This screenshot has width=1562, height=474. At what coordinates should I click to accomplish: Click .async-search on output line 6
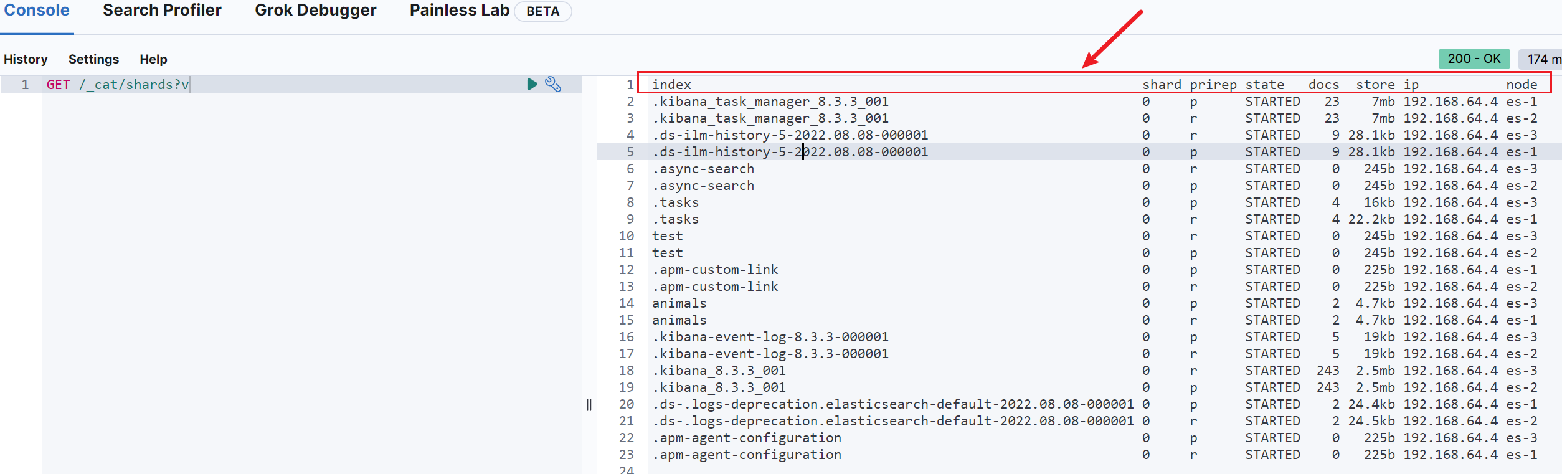(703, 169)
